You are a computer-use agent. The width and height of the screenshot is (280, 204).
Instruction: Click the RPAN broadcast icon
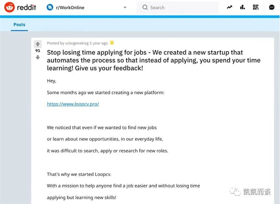coord(255,7)
